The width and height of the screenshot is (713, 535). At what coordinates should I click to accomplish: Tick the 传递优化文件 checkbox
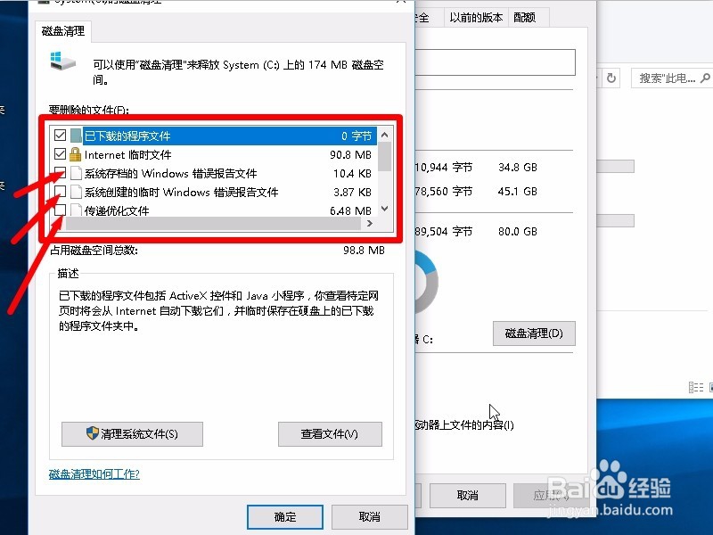pos(60,210)
